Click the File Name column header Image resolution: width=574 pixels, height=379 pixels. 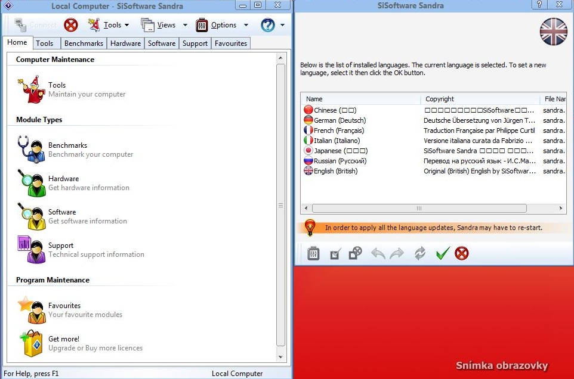point(553,99)
